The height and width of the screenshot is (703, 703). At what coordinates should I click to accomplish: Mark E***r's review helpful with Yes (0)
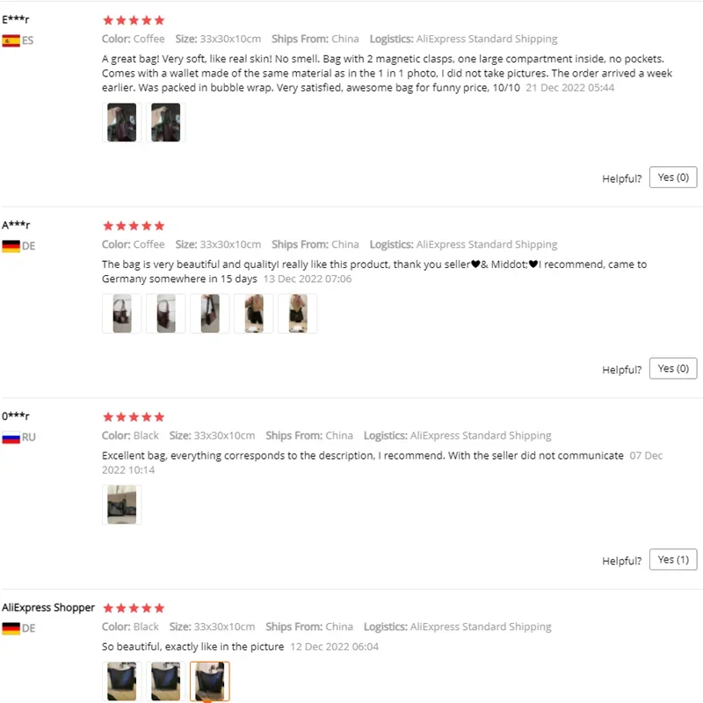coord(672,178)
